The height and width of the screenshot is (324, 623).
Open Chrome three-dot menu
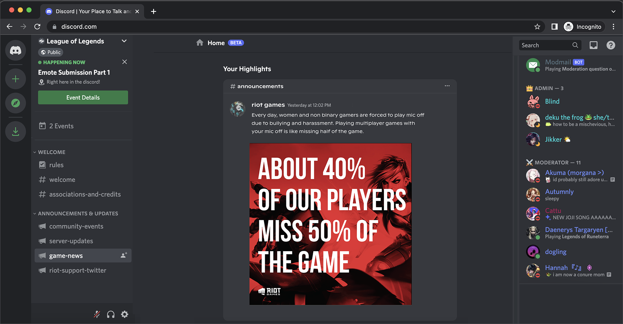[613, 27]
